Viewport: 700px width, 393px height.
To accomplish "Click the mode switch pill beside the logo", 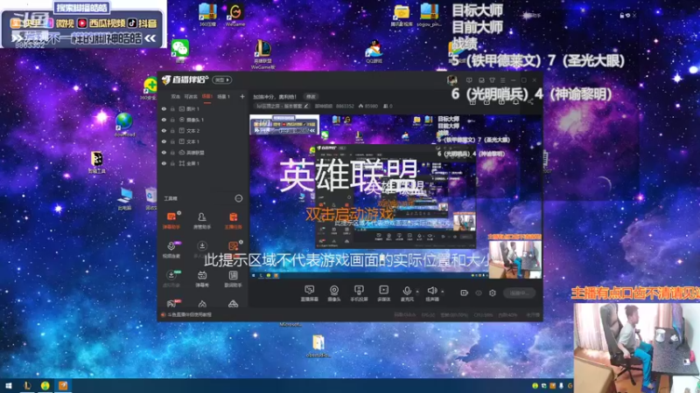I will [x=222, y=79].
